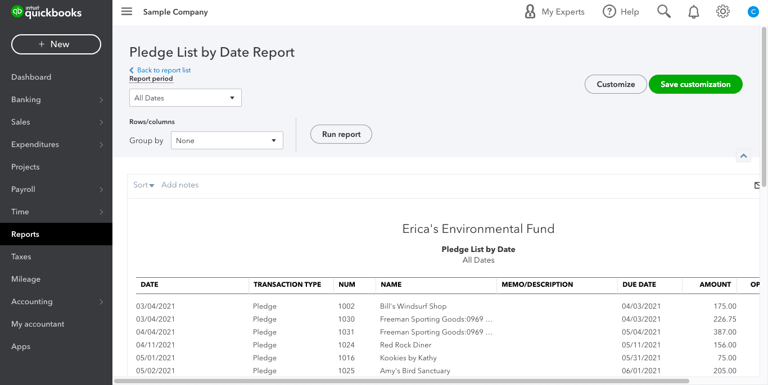Viewport: 768px width, 385px height.
Task: Click the amount 156.00
Action: click(725, 345)
